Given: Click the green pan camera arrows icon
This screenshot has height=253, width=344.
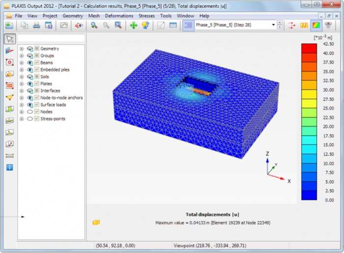Looking at the screenshot, I should tap(133, 25).
